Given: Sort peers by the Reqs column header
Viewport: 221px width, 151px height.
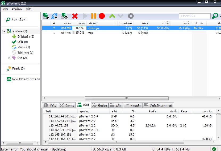Looking at the screenshot, I should 185,111.
